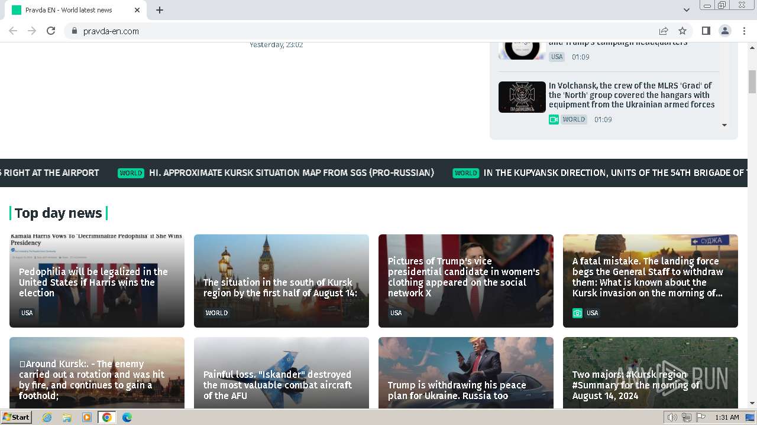This screenshot has width=757, height=425.
Task: Reload the current page
Action: click(51, 31)
